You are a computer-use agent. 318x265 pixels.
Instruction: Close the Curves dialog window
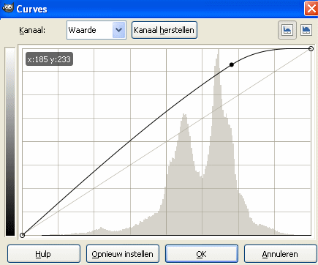click(x=311, y=9)
